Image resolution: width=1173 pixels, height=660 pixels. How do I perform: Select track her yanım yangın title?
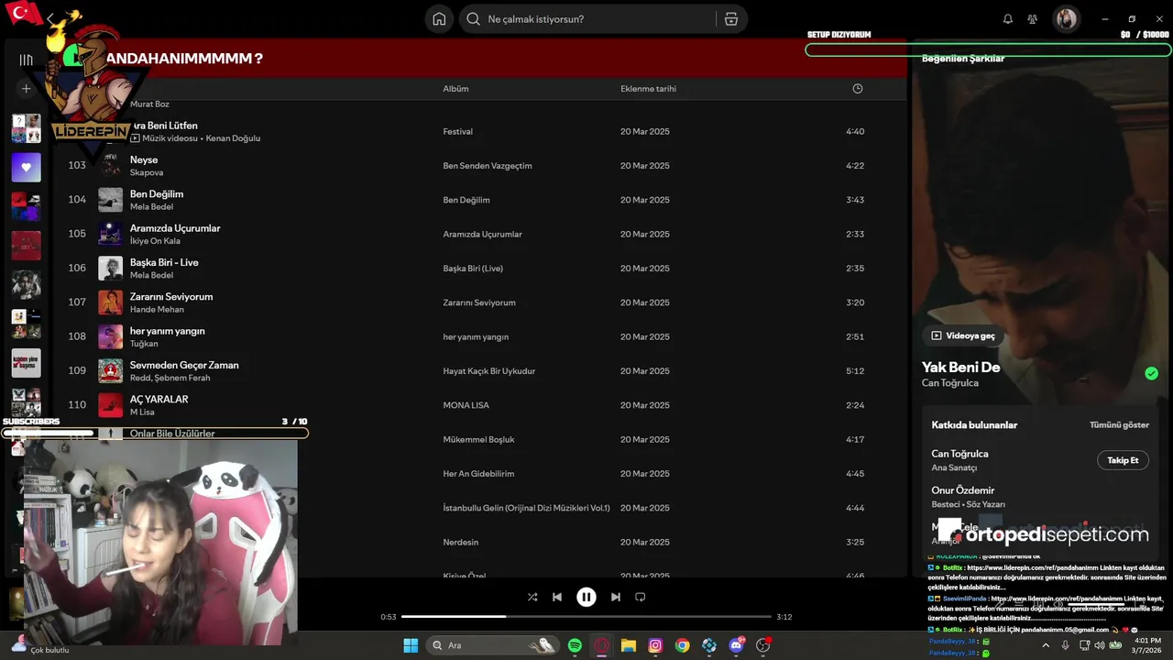click(168, 331)
